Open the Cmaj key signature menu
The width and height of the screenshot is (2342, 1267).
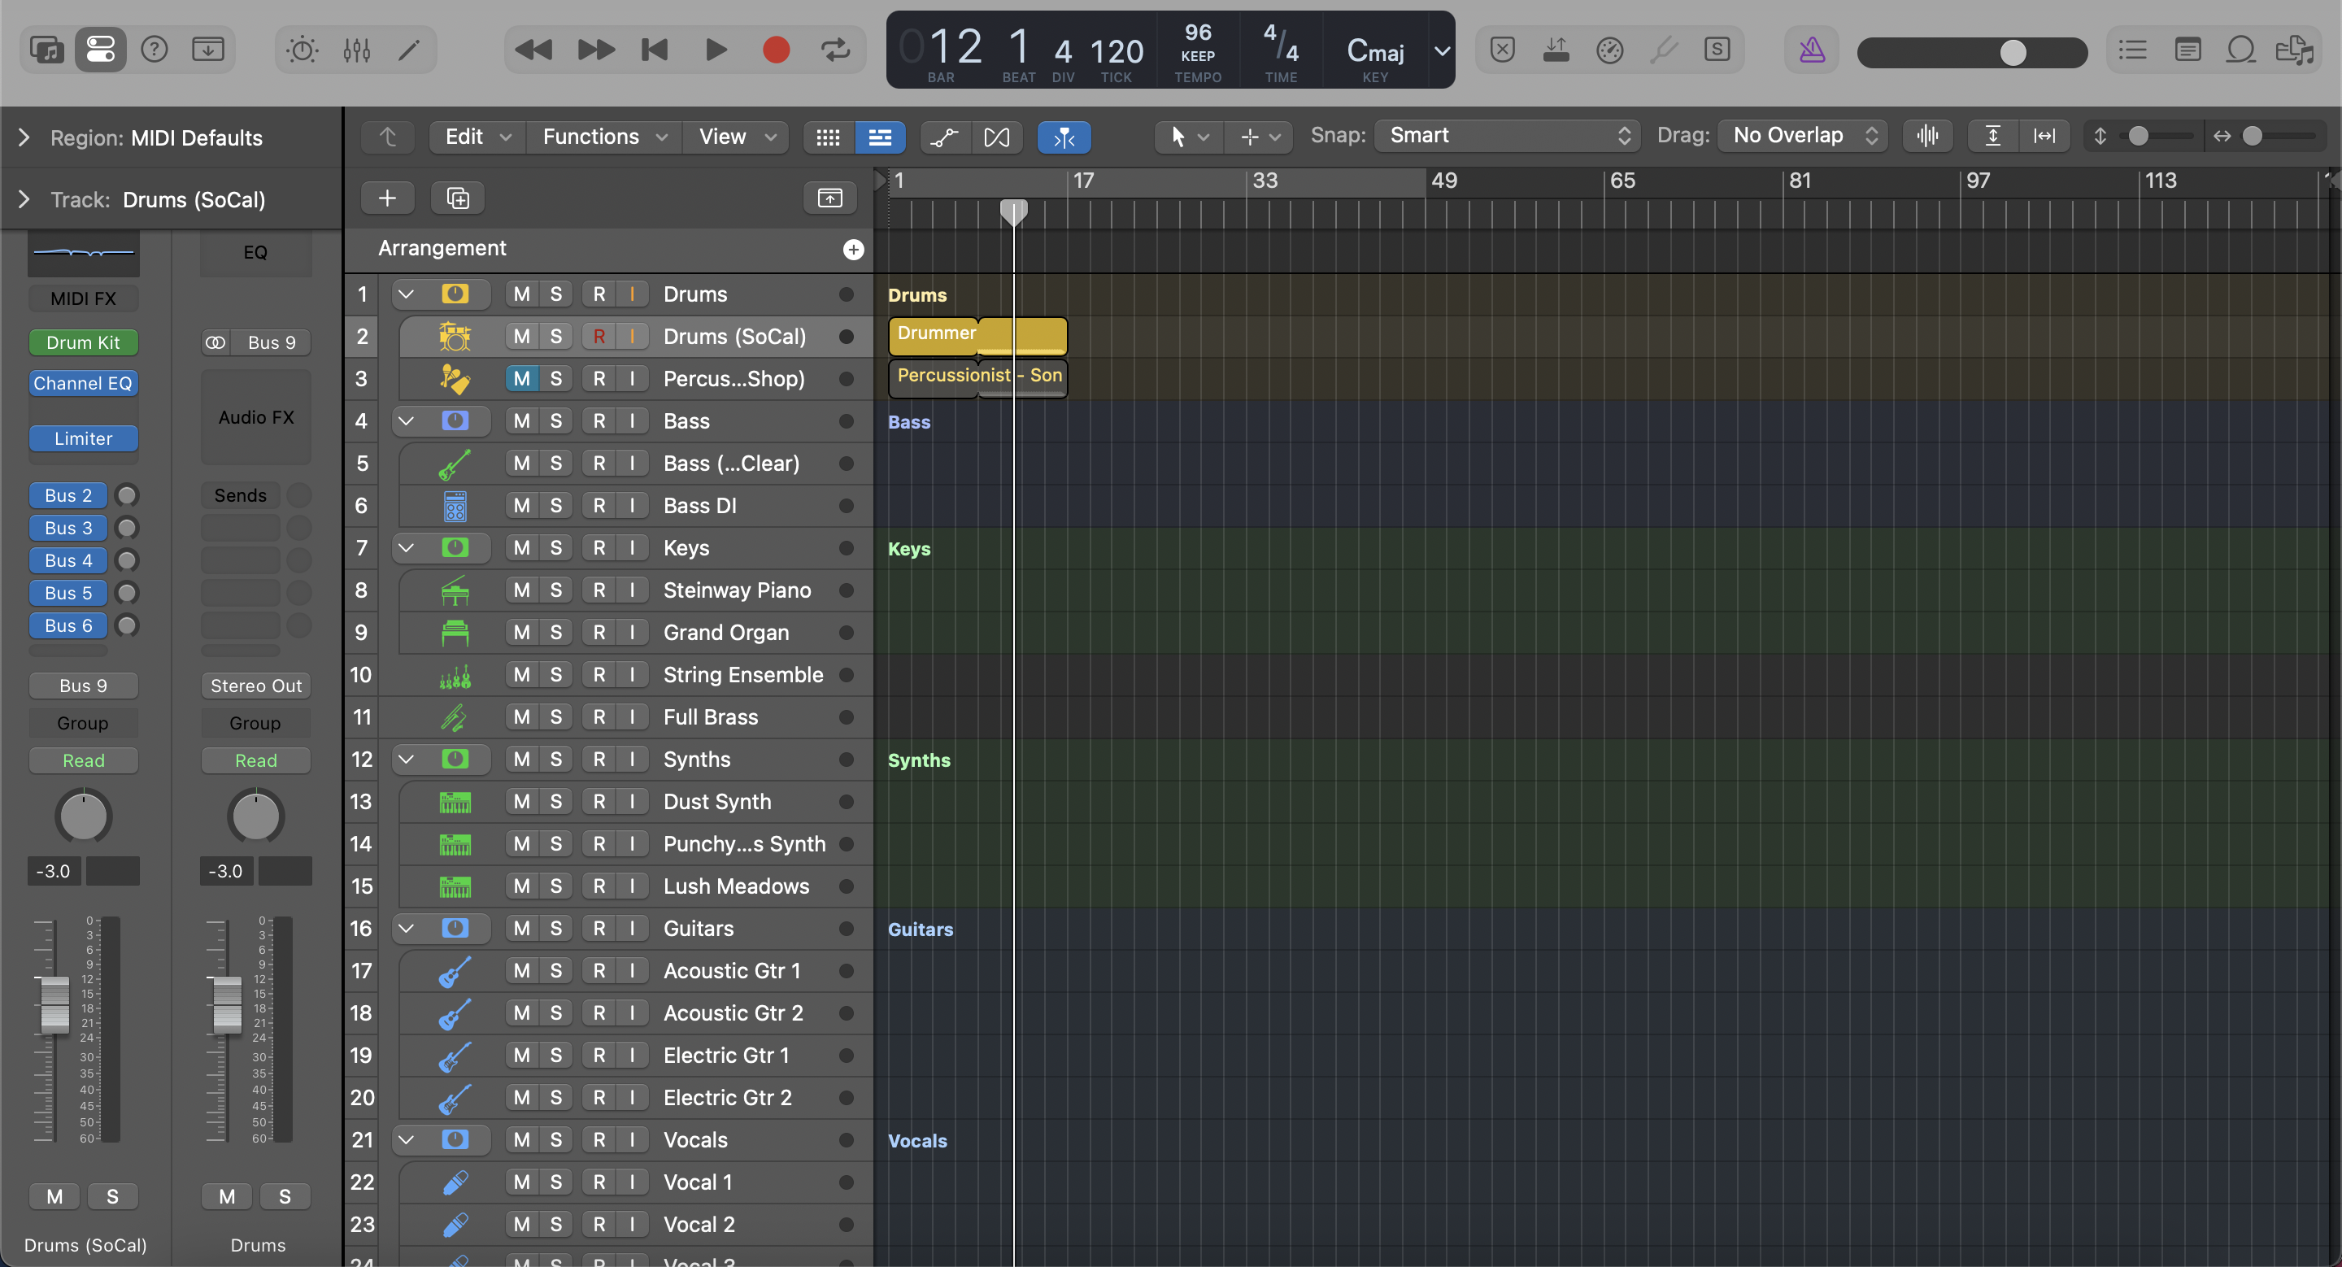click(1374, 52)
